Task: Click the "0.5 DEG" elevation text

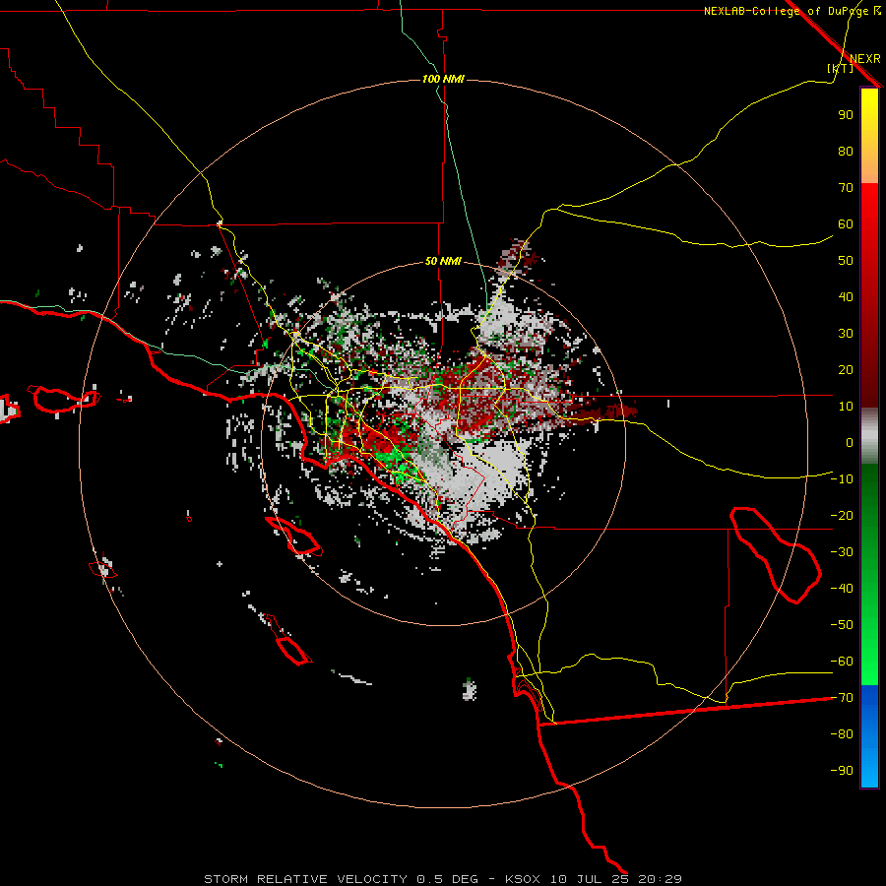Action: point(447,879)
